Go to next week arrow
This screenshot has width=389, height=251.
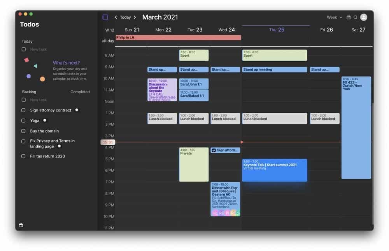[x=135, y=17]
